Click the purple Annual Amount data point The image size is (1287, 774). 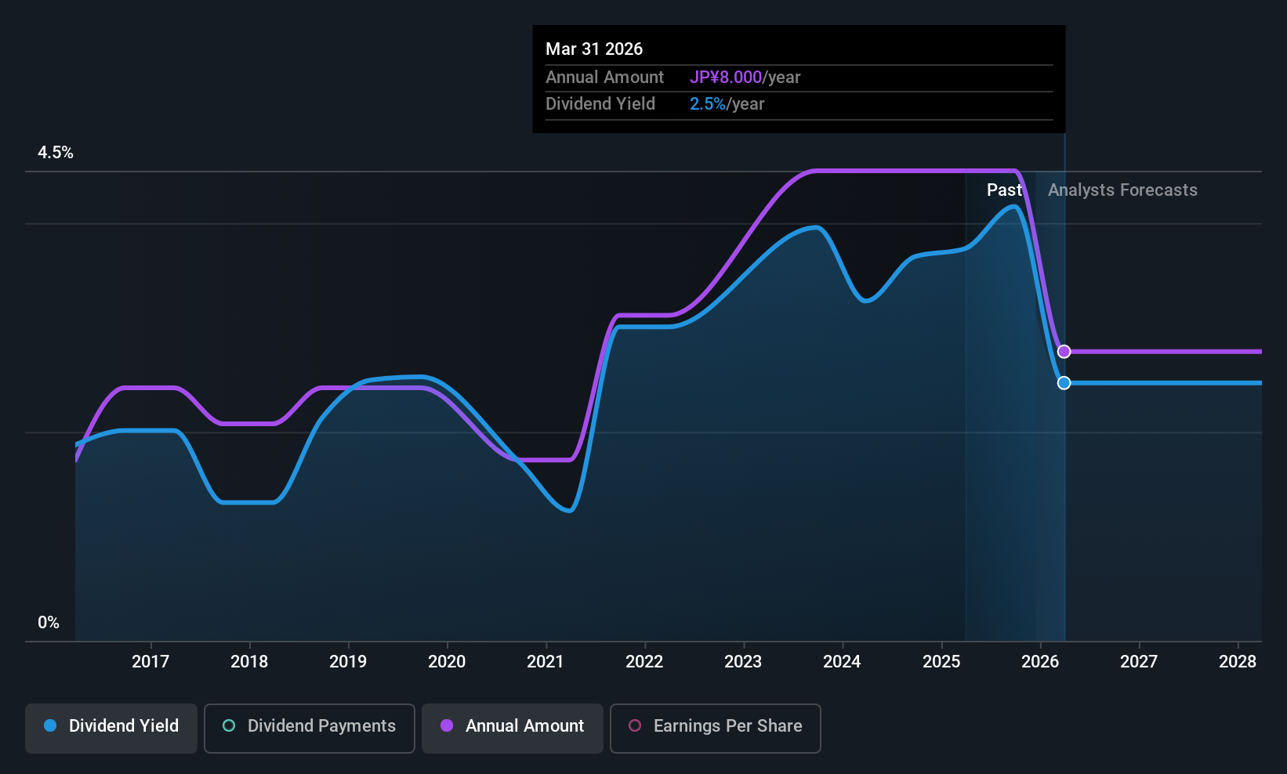[1064, 352]
